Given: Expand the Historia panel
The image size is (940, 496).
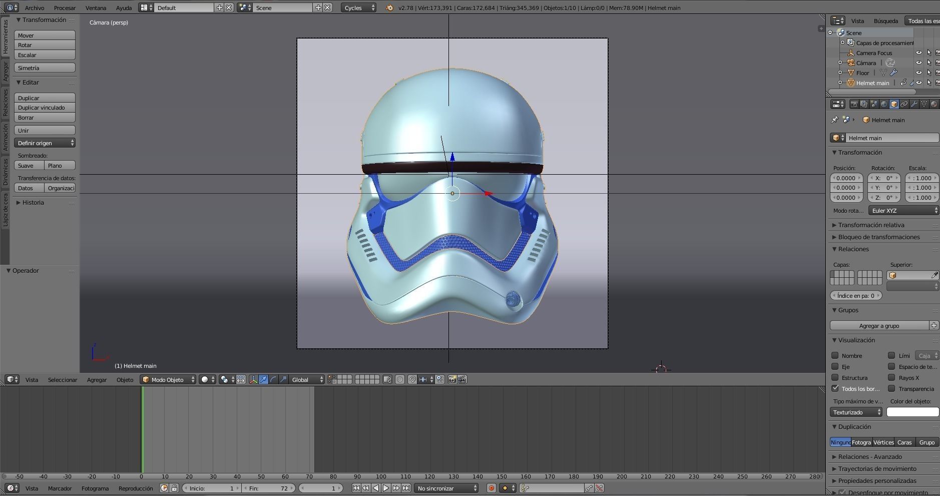Looking at the screenshot, I should click(x=33, y=203).
